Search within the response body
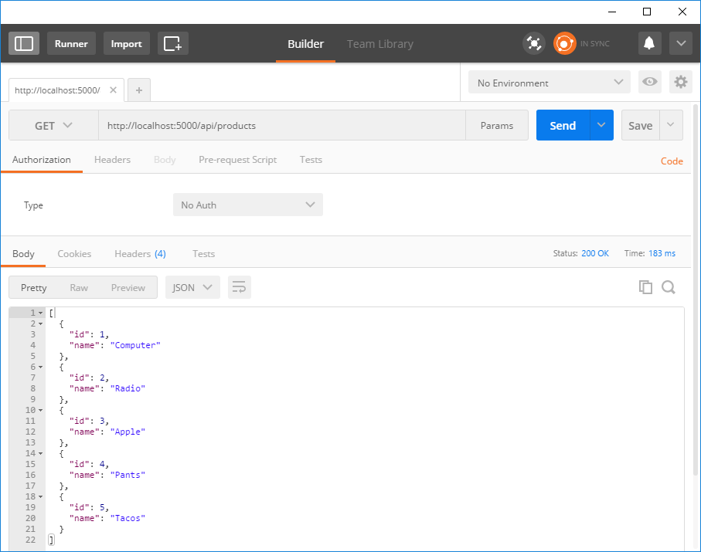This screenshot has width=701, height=552. (x=669, y=287)
